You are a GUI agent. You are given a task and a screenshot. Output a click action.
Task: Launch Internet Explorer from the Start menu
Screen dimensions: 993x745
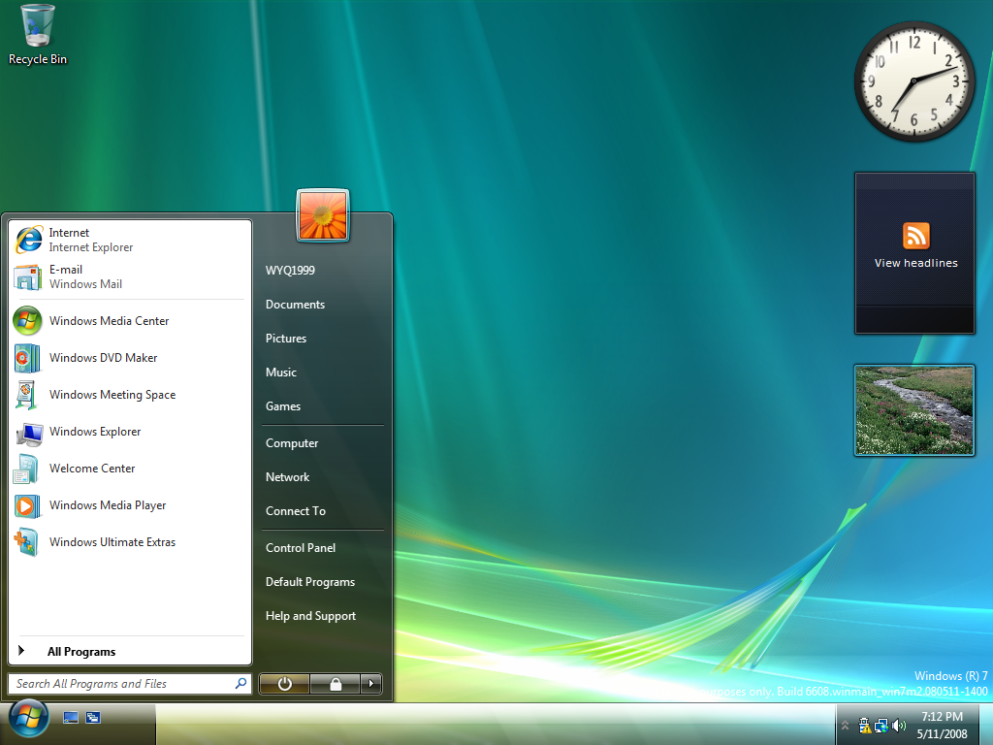point(130,241)
